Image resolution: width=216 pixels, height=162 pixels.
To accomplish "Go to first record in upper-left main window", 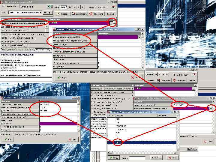I will (70, 7).
